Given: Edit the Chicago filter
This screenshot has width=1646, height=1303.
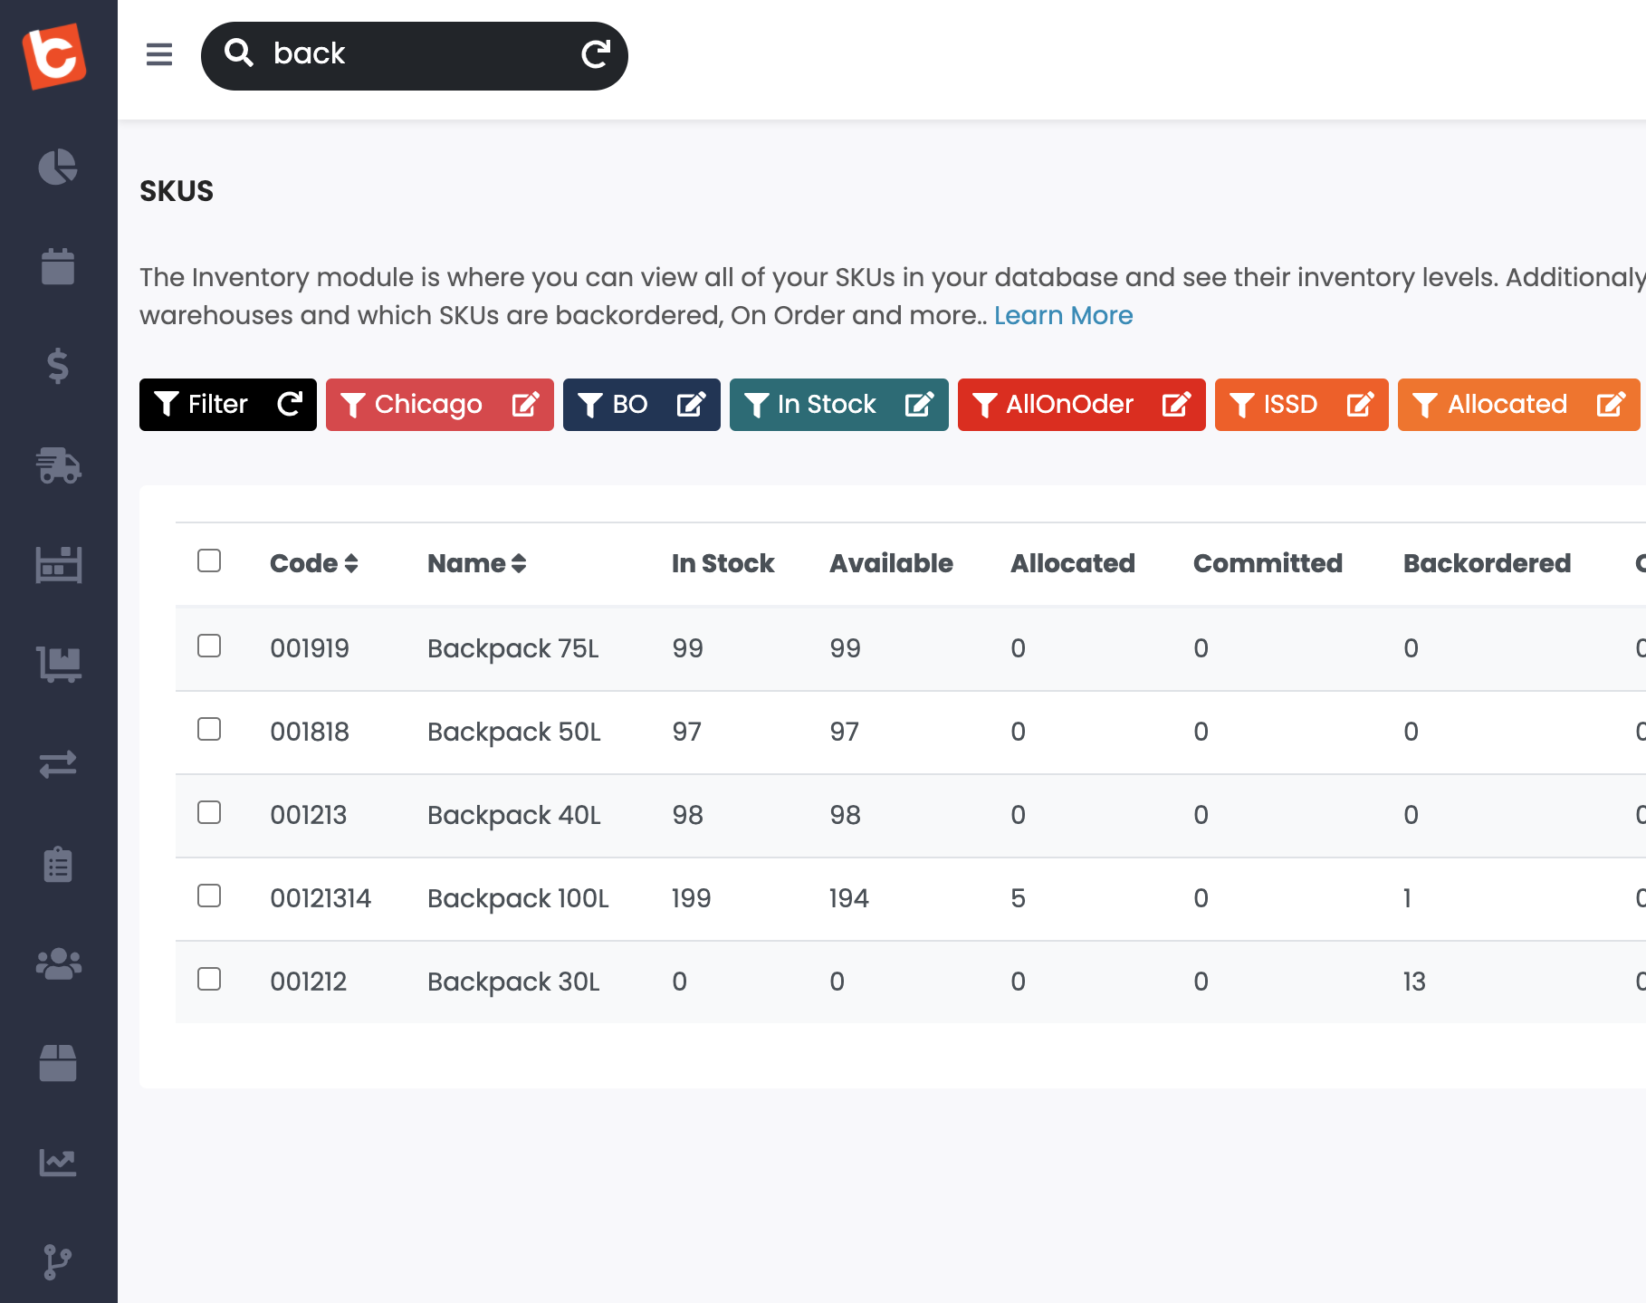Looking at the screenshot, I should [x=525, y=404].
